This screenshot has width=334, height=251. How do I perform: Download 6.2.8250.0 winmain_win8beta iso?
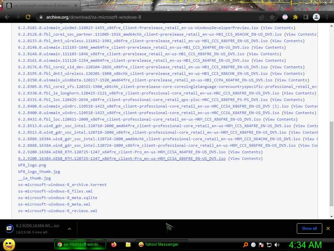pyautogui.click(x=145, y=80)
